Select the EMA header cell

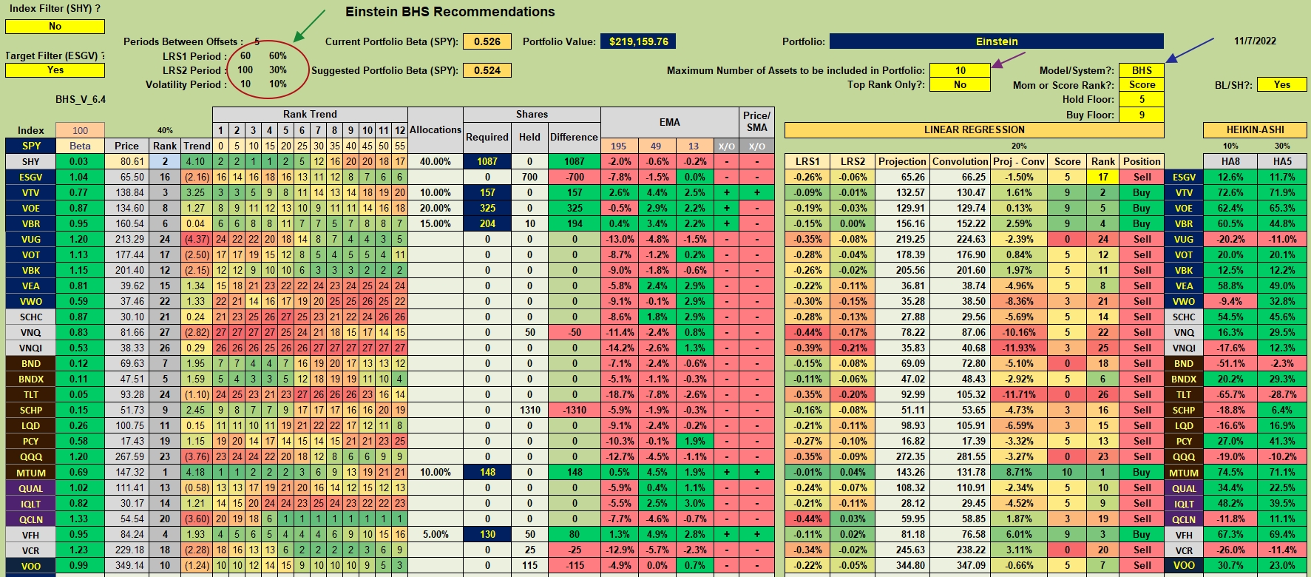[x=670, y=123]
